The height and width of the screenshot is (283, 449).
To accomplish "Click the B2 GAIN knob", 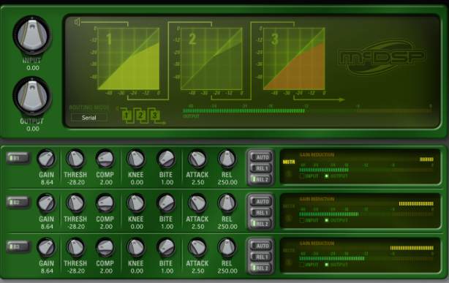I will [46, 203].
